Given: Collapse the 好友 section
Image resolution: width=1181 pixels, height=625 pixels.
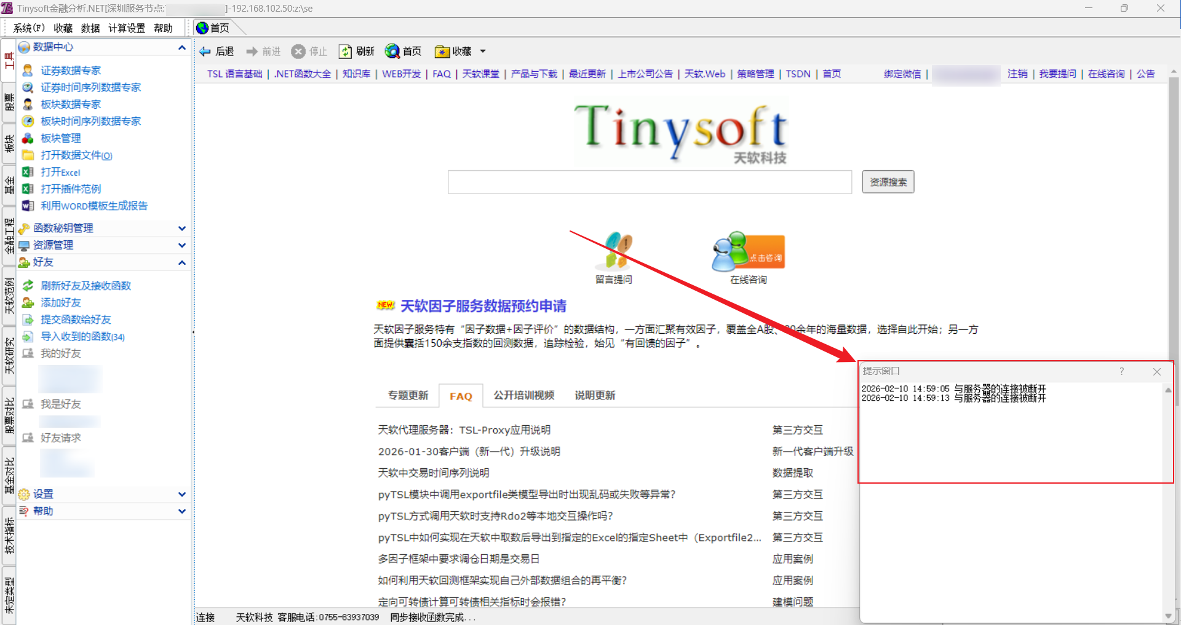Looking at the screenshot, I should pyautogui.click(x=181, y=262).
